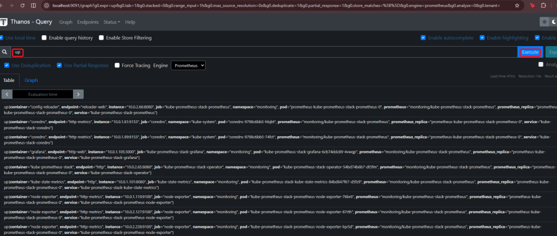Click node-exporter row for instance 10.0.1.119:9100
557x236 pixels.
(x=278, y=200)
